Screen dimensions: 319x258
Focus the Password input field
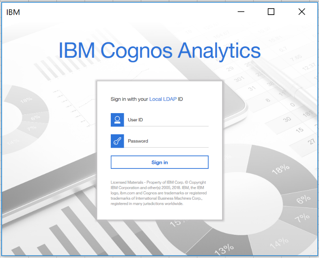pos(167,141)
